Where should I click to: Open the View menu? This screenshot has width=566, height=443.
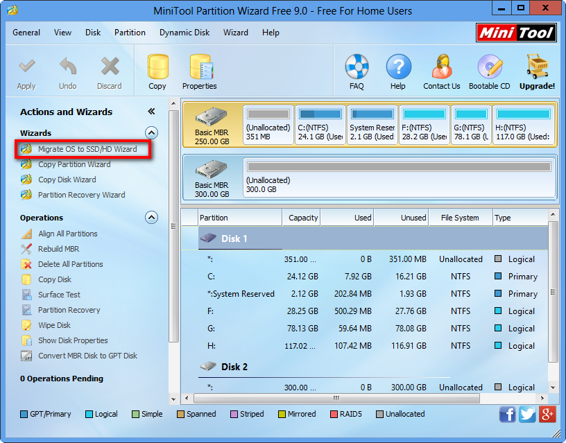[63, 33]
